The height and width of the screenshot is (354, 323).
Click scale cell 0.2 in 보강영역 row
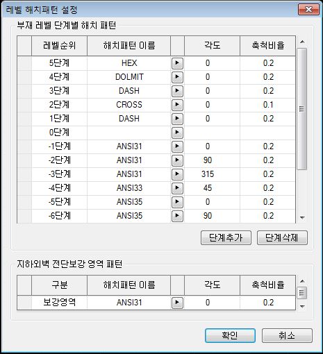pyautogui.click(x=268, y=303)
